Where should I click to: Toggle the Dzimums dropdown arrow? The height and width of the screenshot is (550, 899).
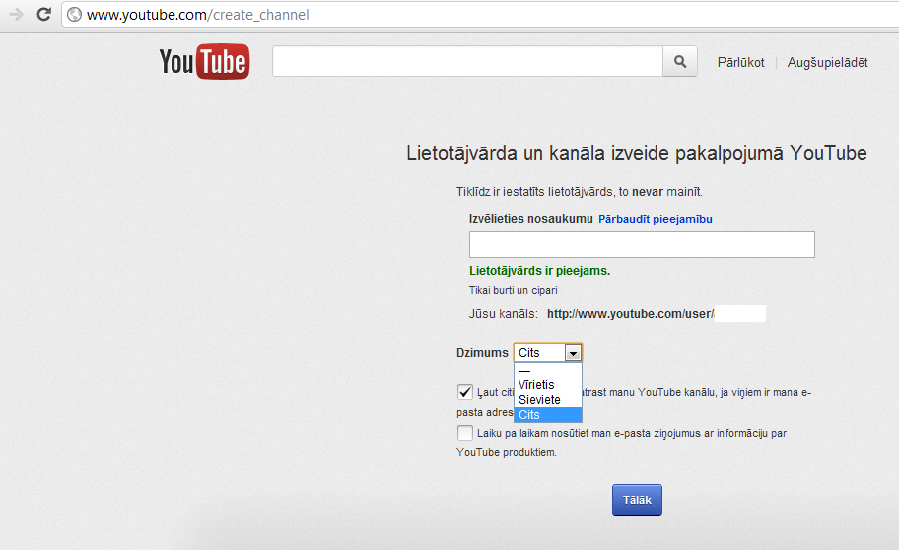(x=573, y=353)
